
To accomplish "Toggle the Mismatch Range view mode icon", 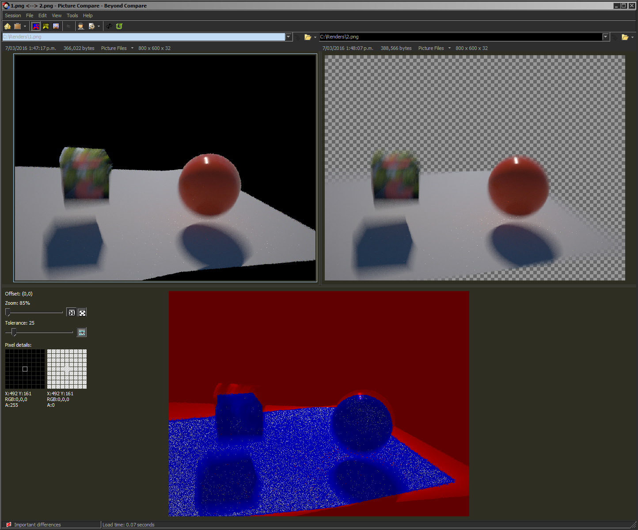I will click(x=46, y=26).
